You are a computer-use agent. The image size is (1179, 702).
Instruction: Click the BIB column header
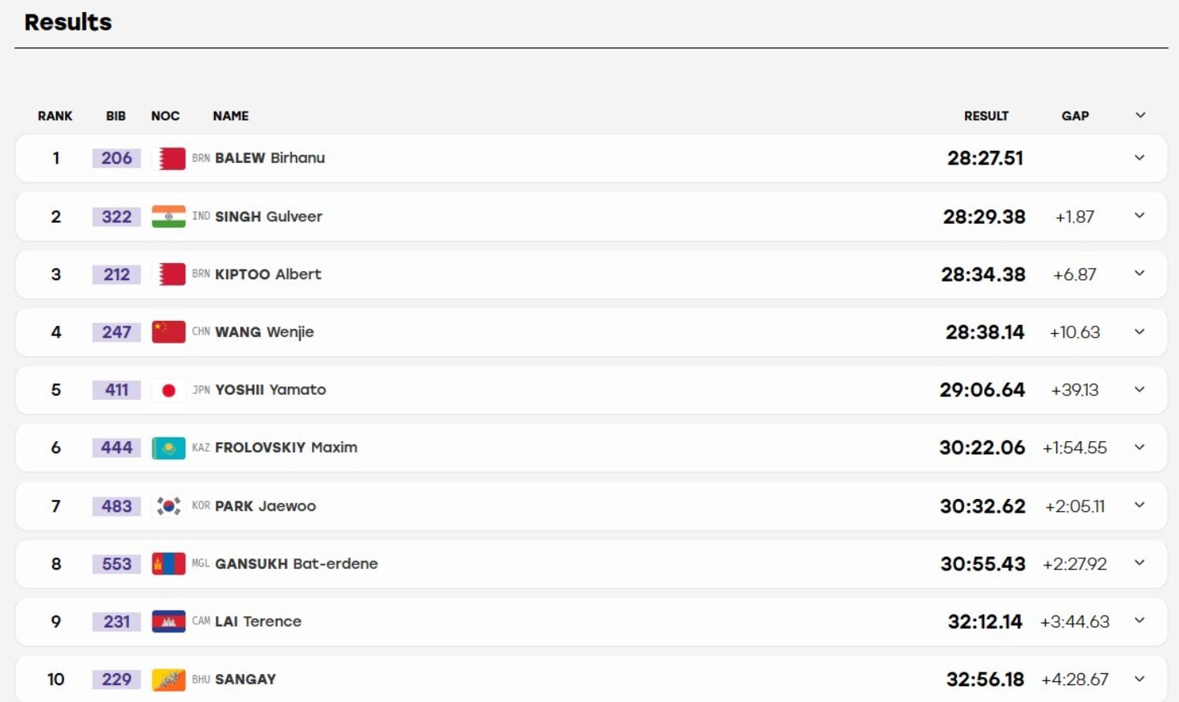click(116, 116)
